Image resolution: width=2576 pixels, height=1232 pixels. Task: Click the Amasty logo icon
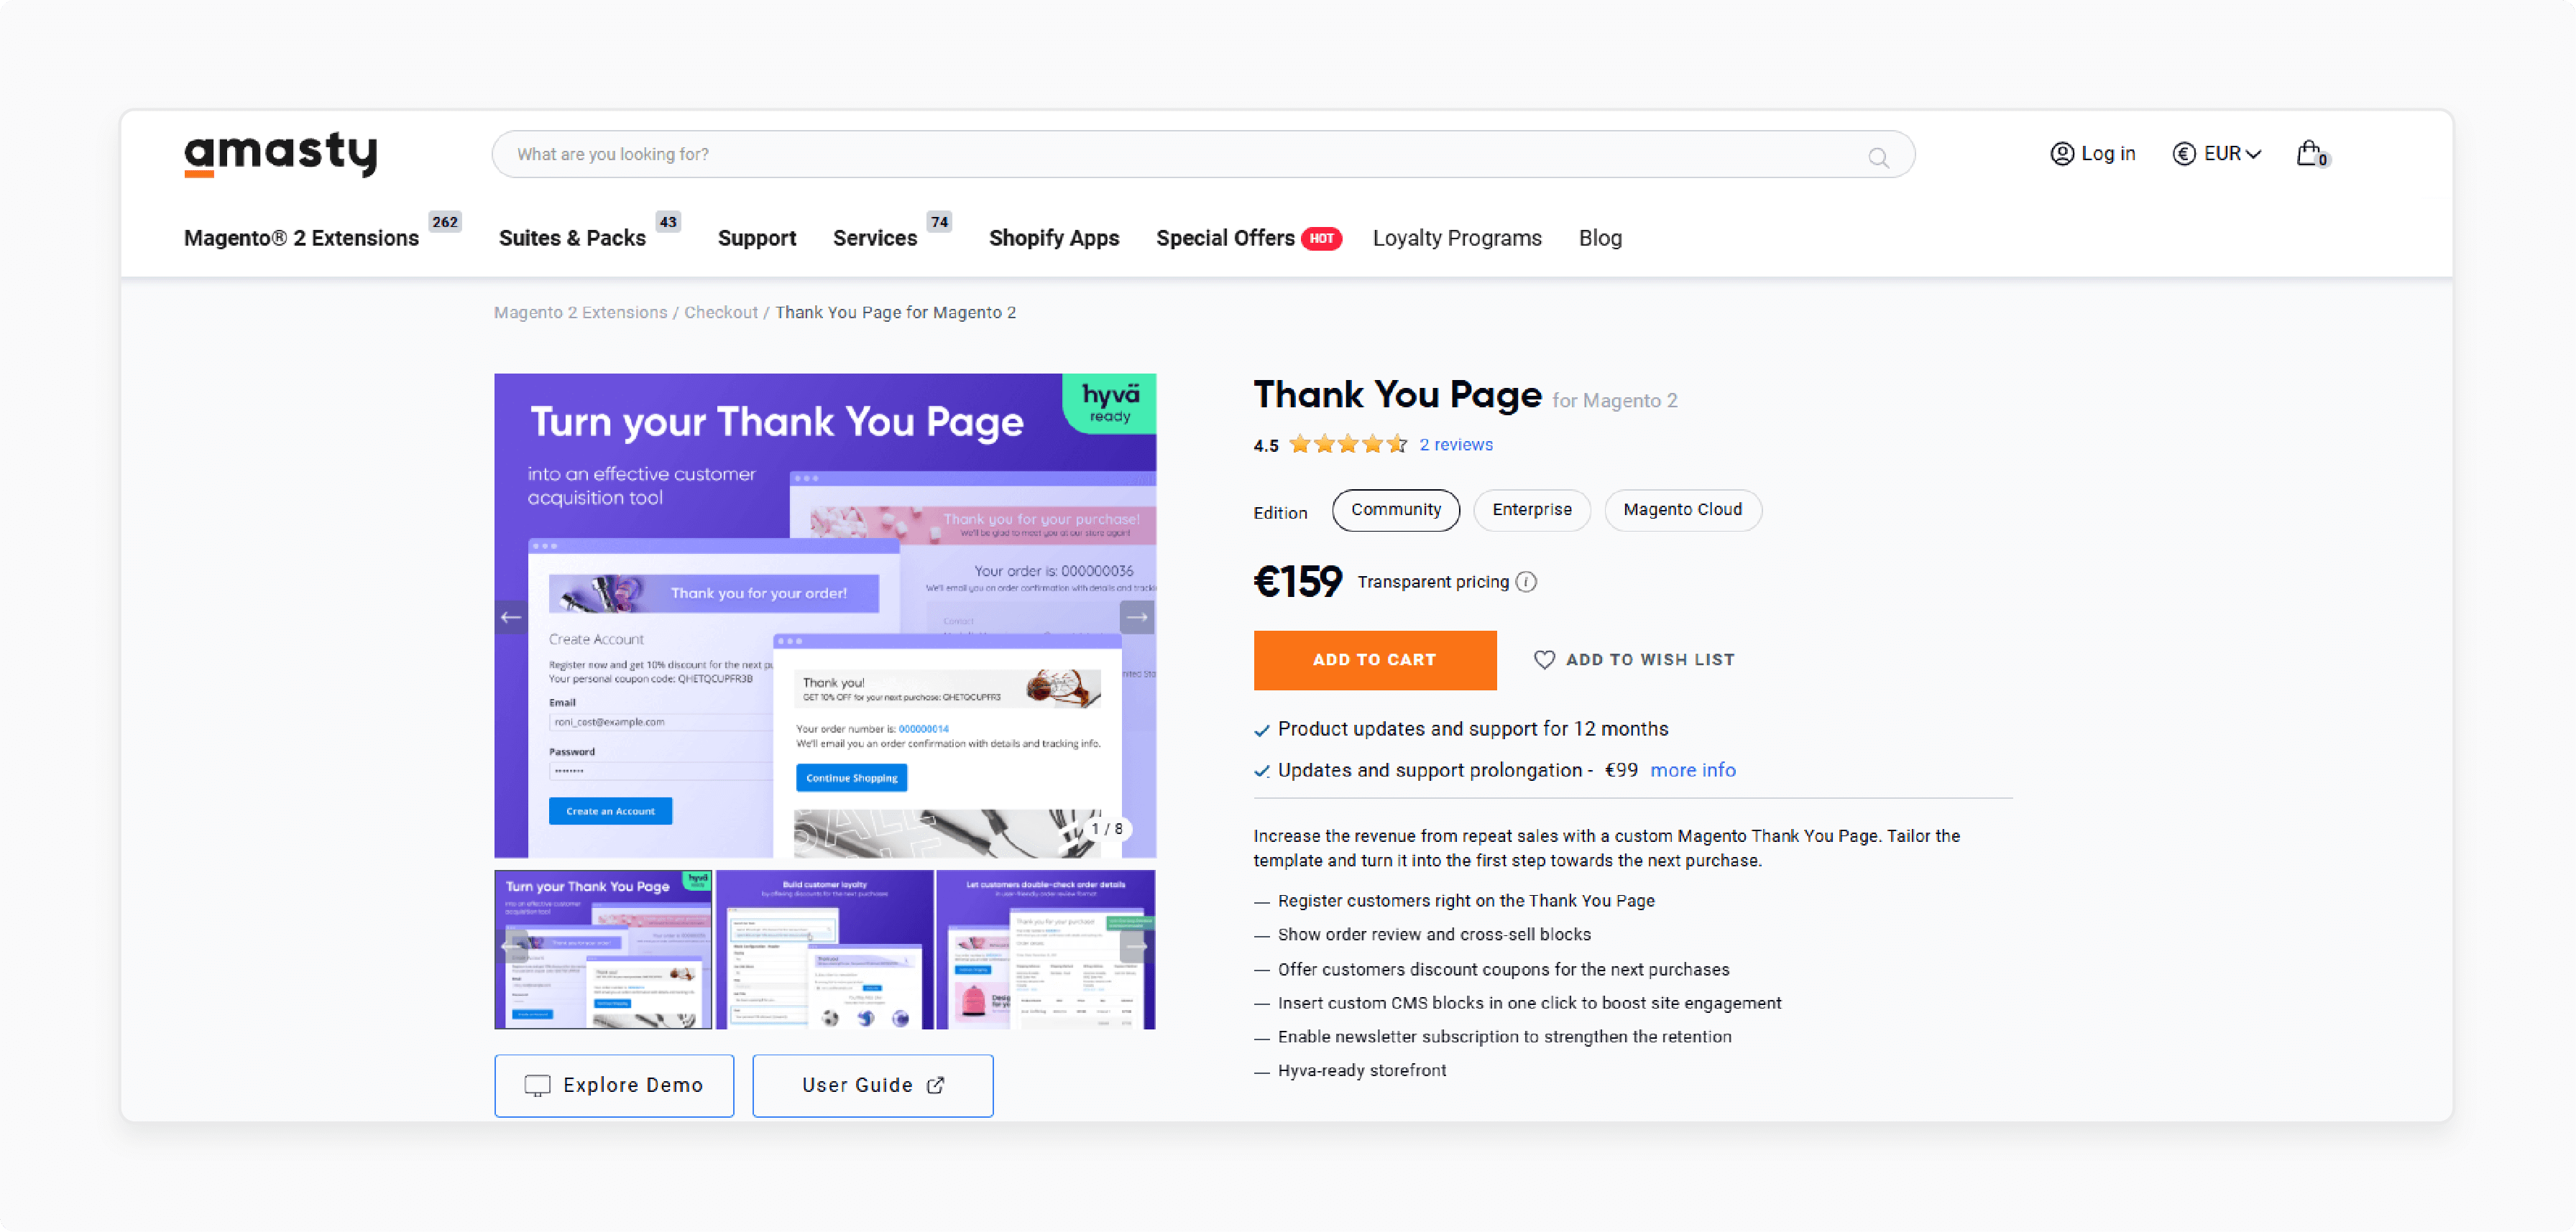tap(280, 154)
